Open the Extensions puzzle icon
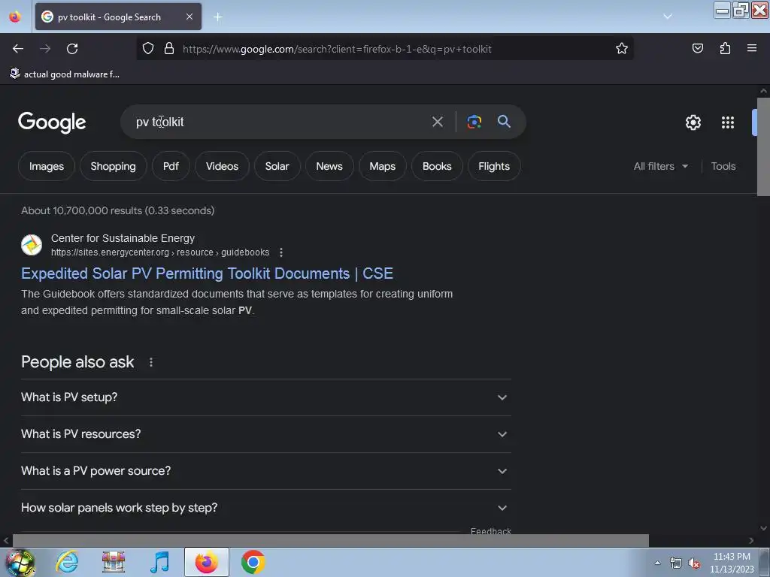Screen dimensions: 770x577 (725, 48)
